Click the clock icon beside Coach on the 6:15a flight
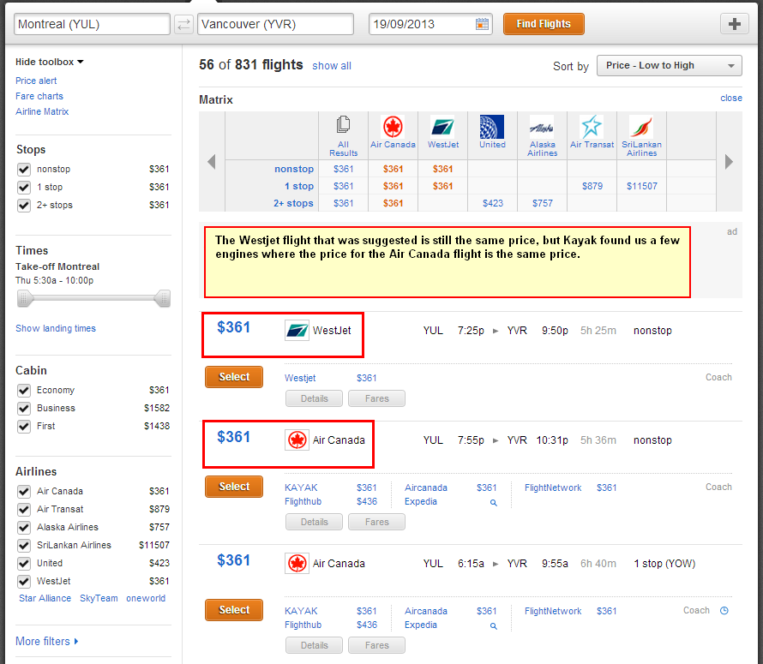Image resolution: width=763 pixels, height=664 pixels. tap(724, 611)
